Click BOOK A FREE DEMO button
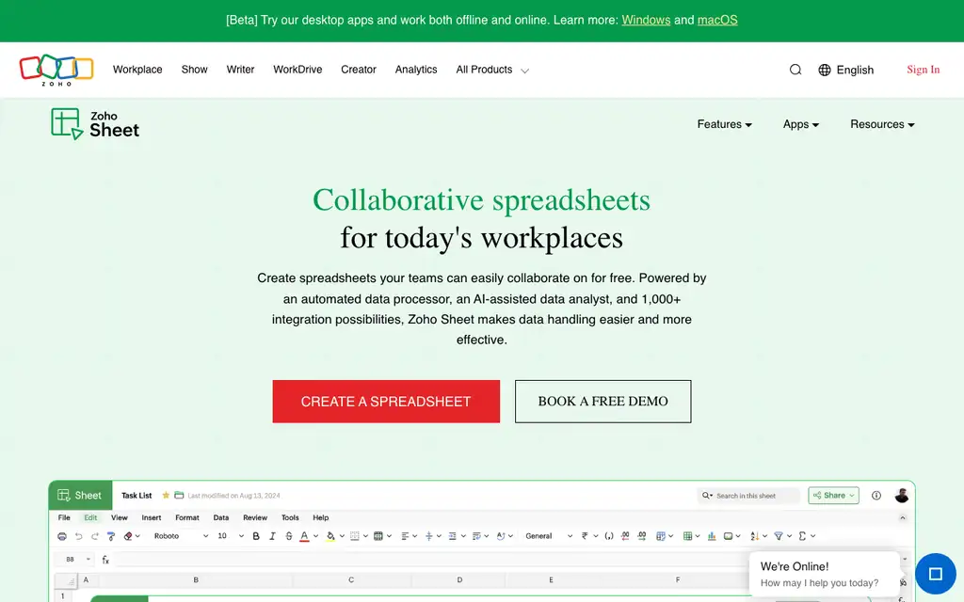964x602 pixels. 603,401
